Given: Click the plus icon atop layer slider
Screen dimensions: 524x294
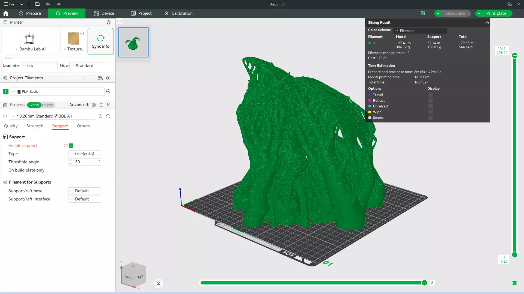Looking at the screenshot, I should pos(515,55).
